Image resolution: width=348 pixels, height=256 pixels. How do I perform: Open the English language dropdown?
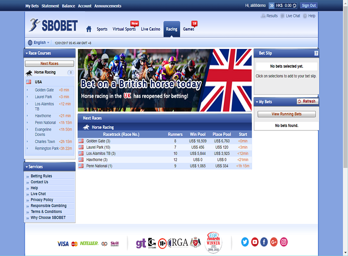(x=39, y=43)
